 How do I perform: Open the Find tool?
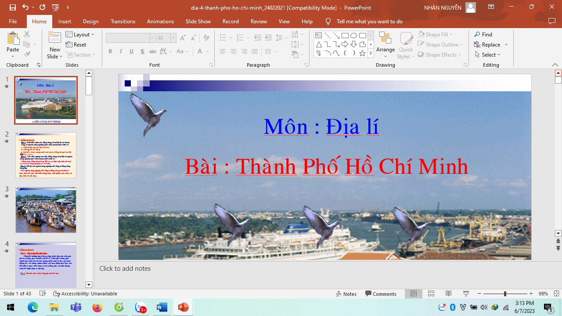[x=483, y=34]
